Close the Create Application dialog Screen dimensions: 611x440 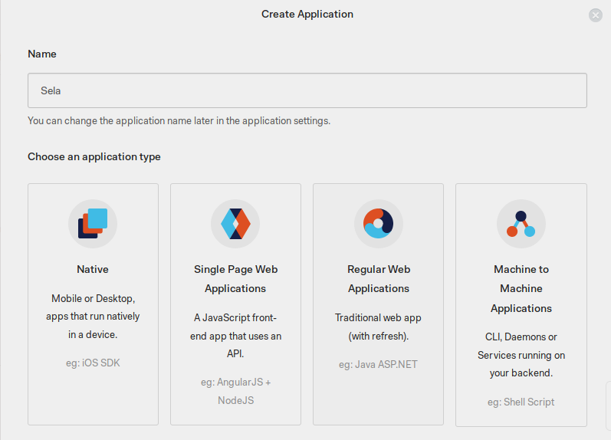[596, 15]
